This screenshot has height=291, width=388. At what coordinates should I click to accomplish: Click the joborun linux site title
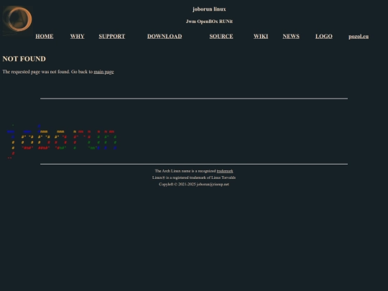click(209, 9)
